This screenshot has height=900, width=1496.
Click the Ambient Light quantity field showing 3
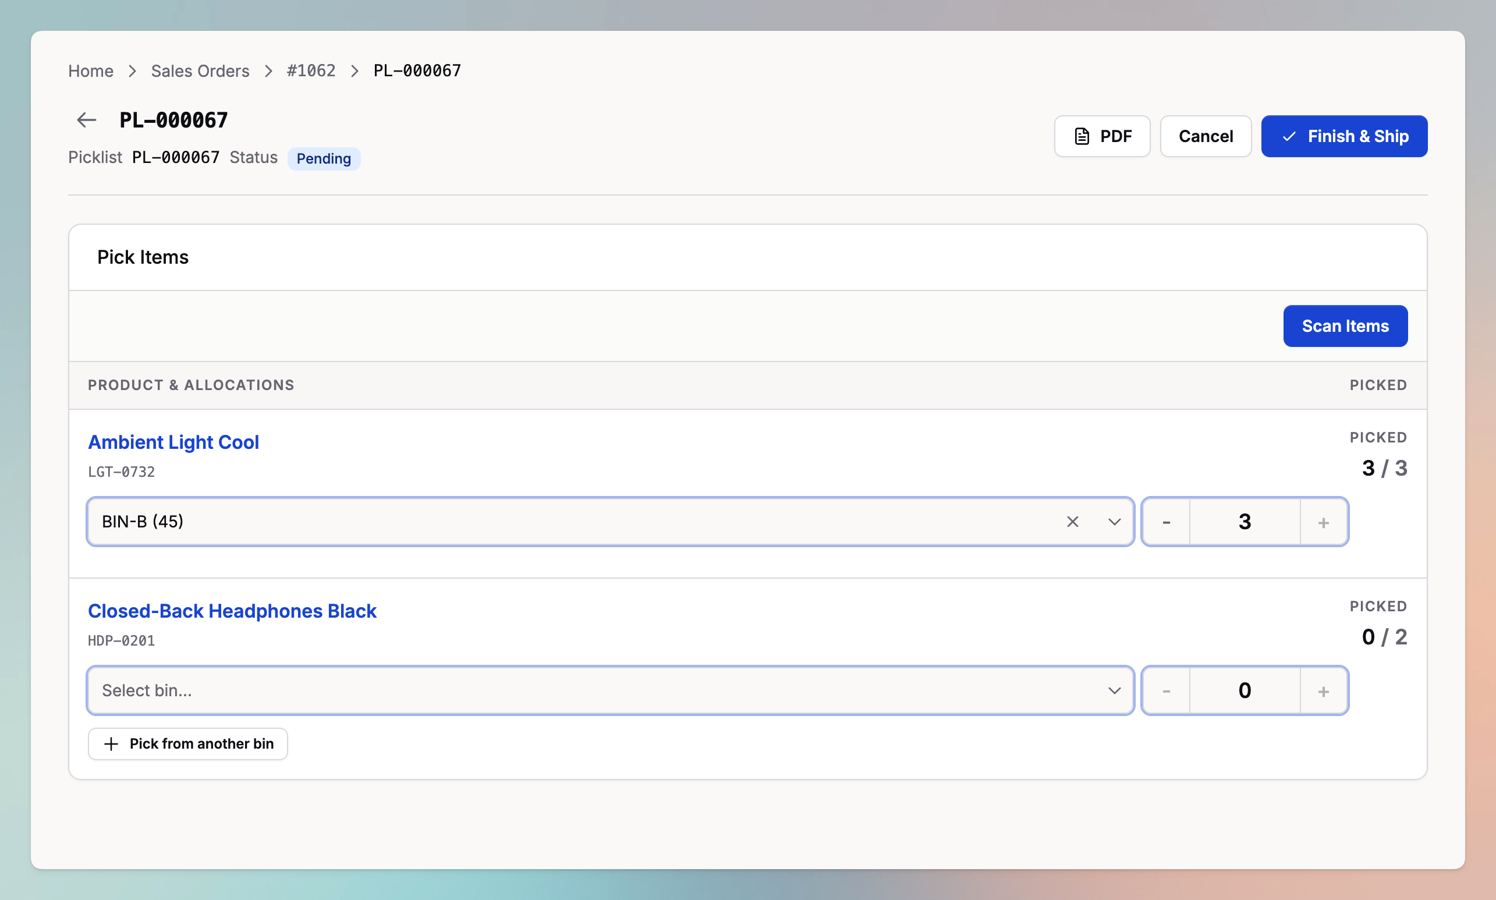click(1244, 522)
